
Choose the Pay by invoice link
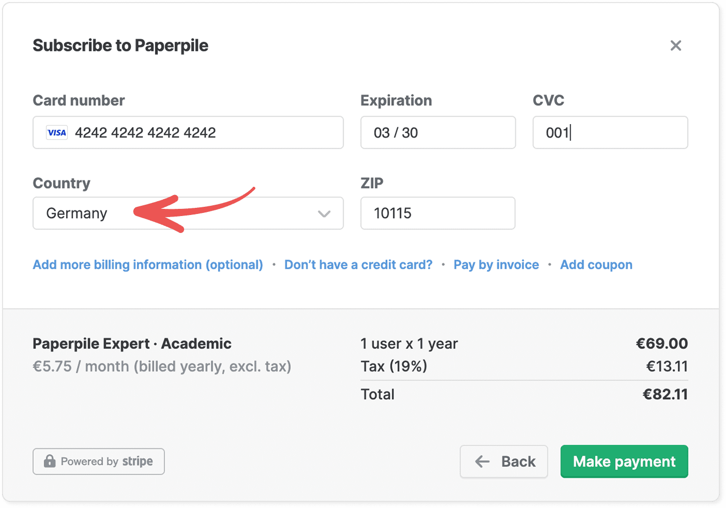point(496,265)
